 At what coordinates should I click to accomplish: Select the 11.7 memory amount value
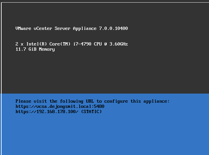click(x=21, y=49)
